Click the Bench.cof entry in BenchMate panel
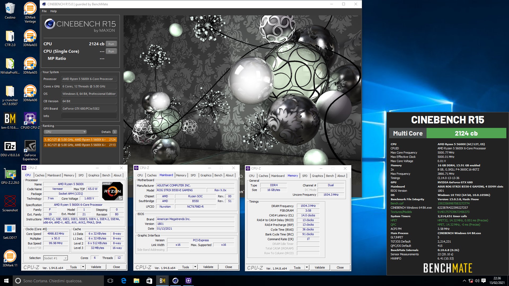Image resolution: width=509 pixels, height=286 pixels. [397, 203]
